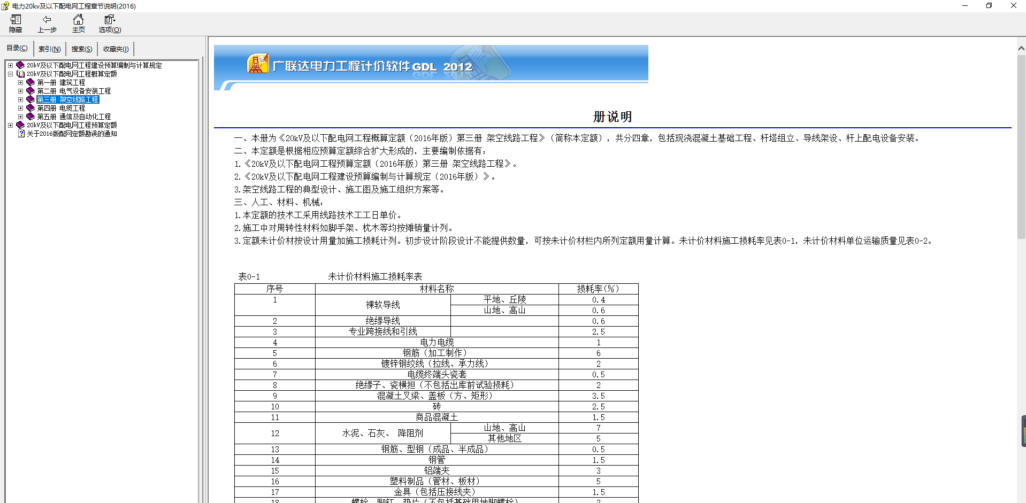Click table cell 其他地区
Screen dimensions: 1026x503
coord(504,438)
